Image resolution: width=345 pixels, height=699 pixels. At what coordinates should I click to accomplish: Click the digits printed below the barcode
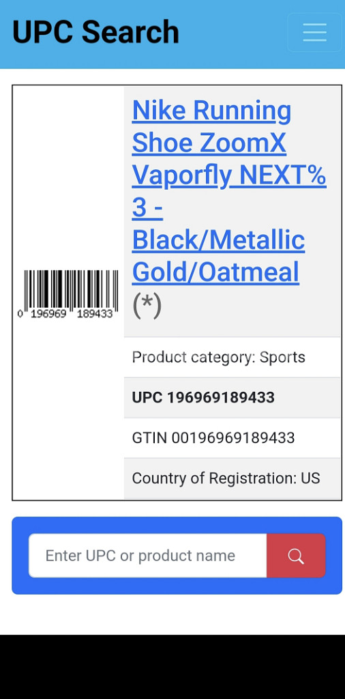[65, 314]
